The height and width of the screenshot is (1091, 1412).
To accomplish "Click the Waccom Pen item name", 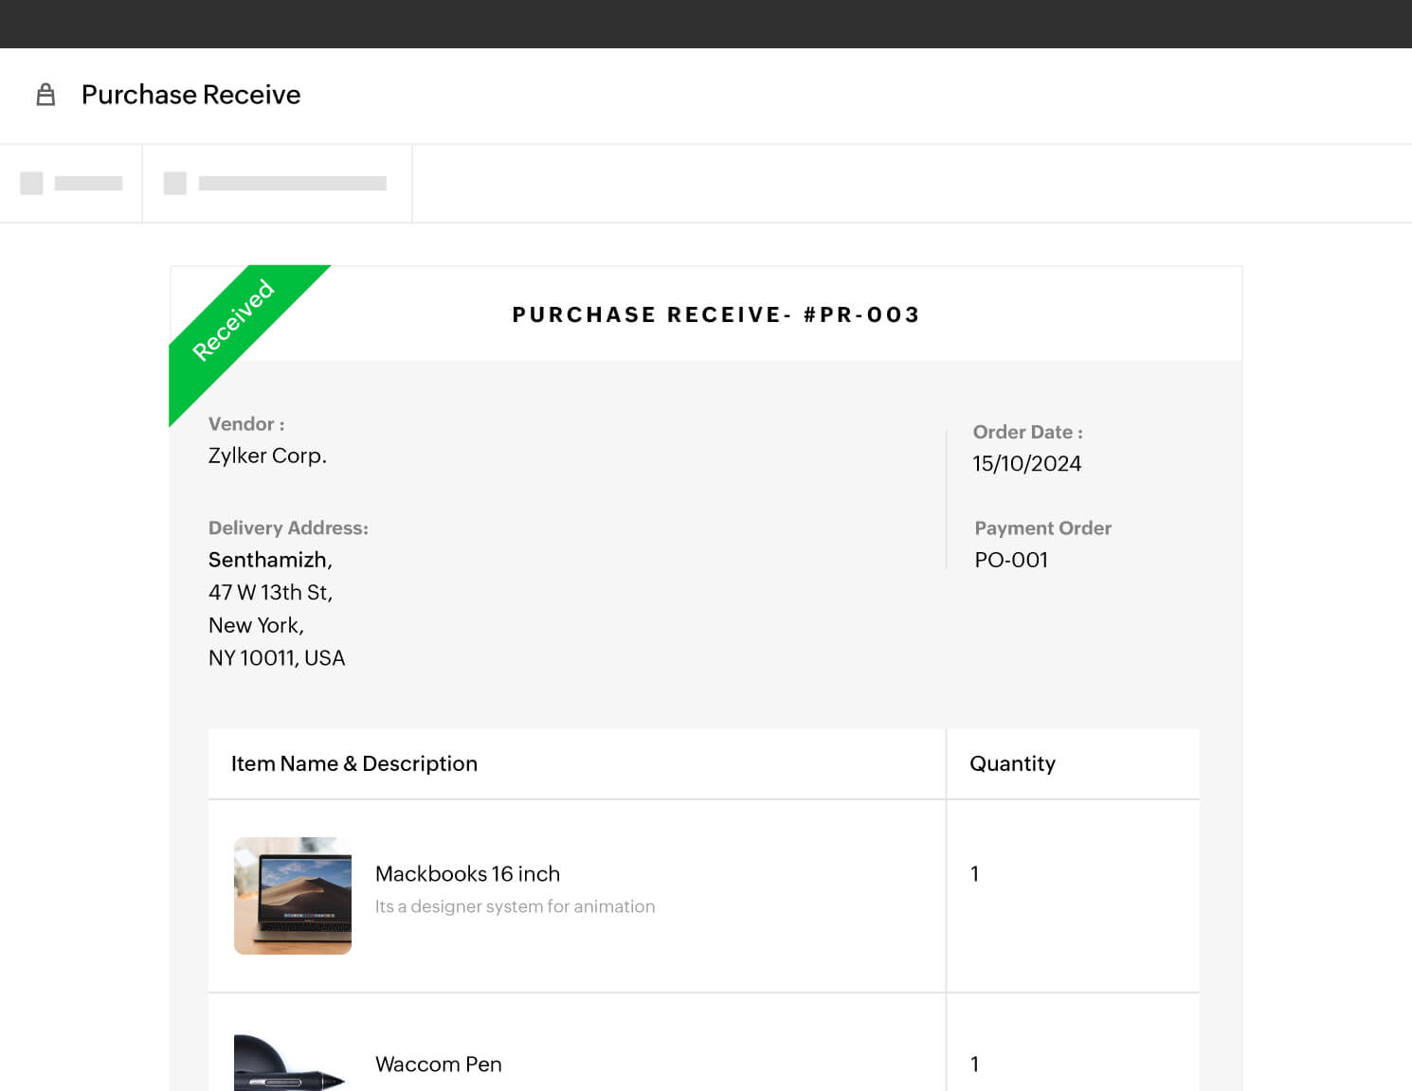I will click(439, 1064).
